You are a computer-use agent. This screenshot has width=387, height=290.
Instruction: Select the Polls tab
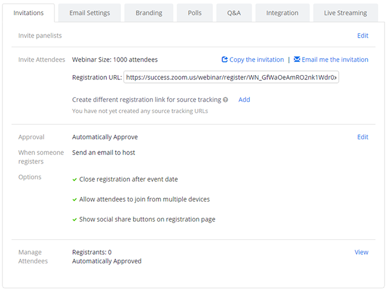coord(194,13)
